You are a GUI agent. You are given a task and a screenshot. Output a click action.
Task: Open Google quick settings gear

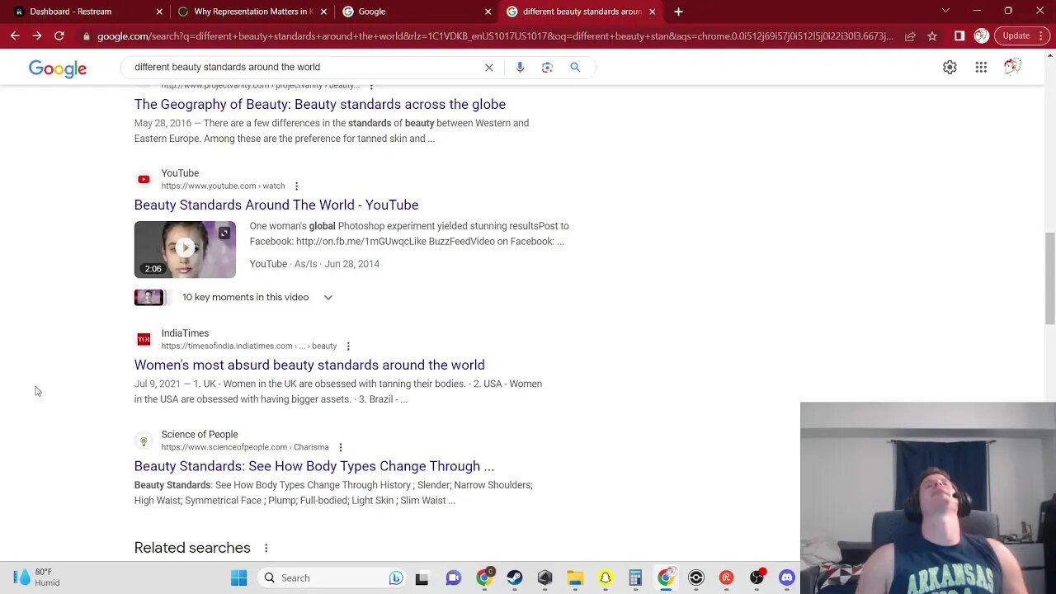tap(950, 68)
